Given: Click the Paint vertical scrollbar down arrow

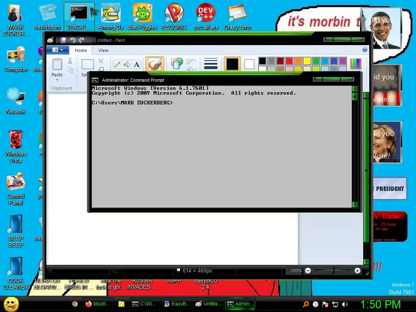Looking at the screenshot, I should point(366,262).
